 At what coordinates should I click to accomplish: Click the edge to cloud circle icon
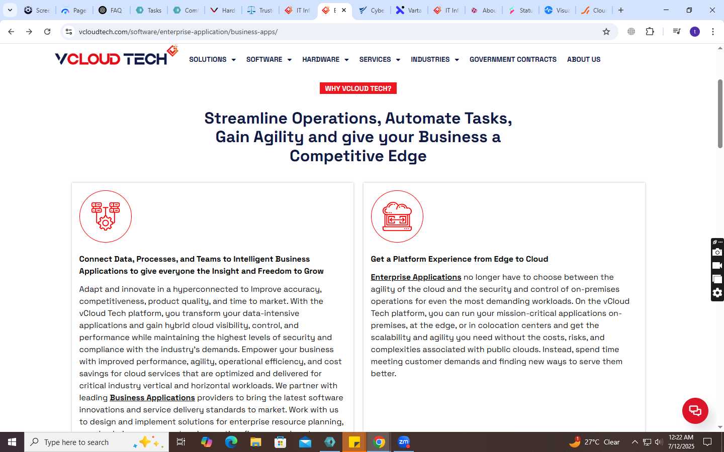click(x=397, y=216)
